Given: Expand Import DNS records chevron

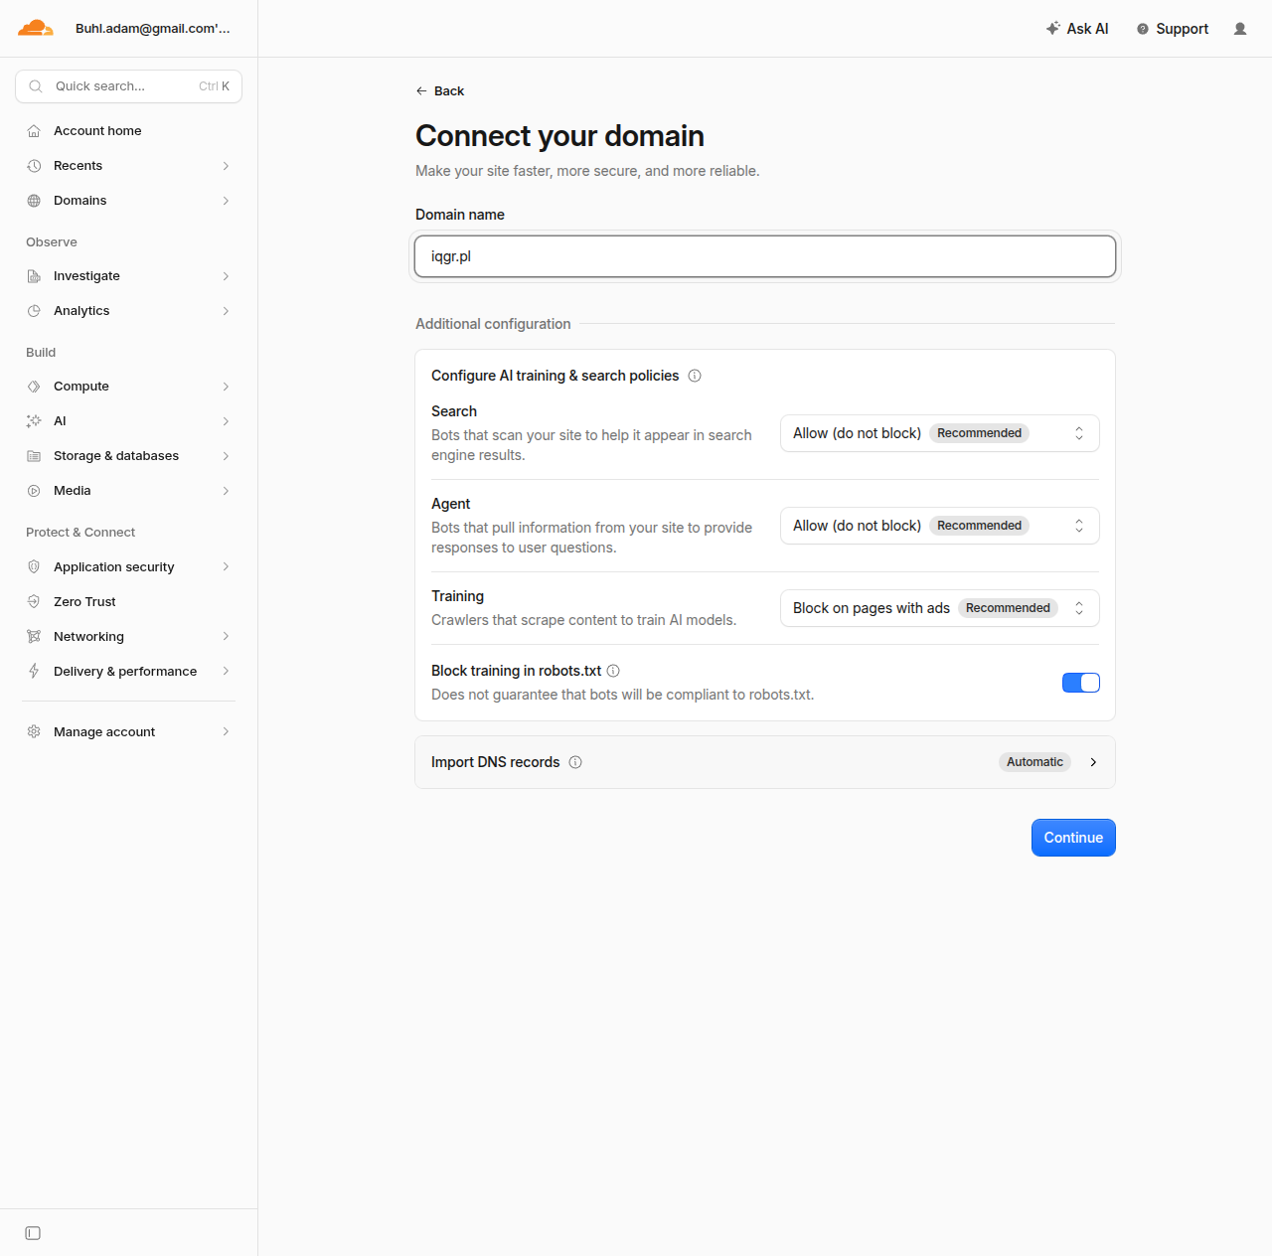Looking at the screenshot, I should [x=1093, y=762].
